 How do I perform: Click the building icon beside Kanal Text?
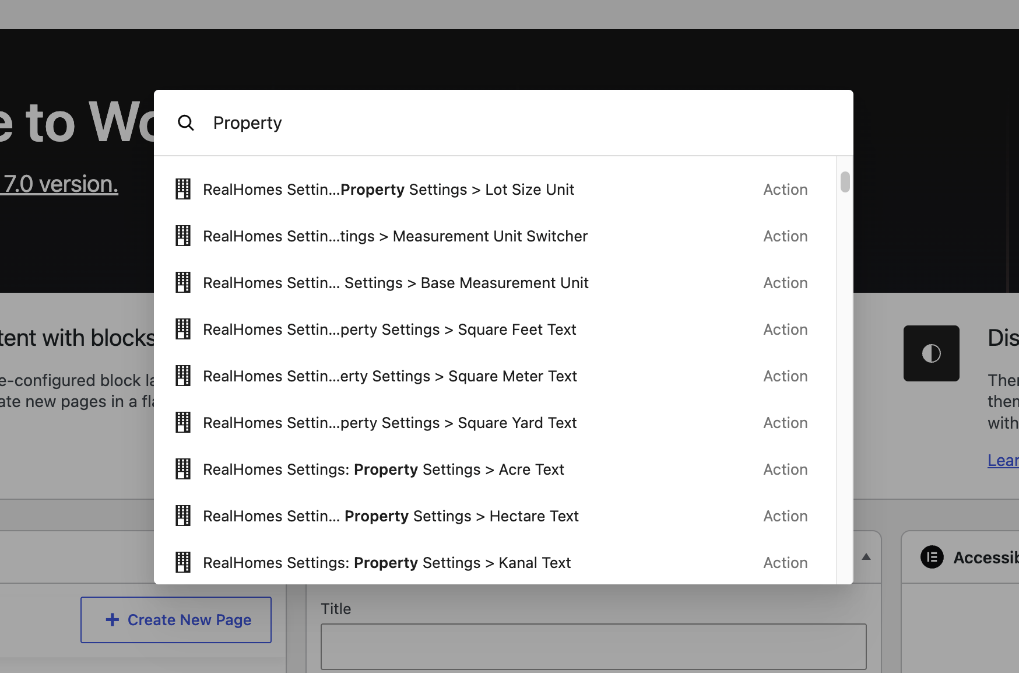183,563
